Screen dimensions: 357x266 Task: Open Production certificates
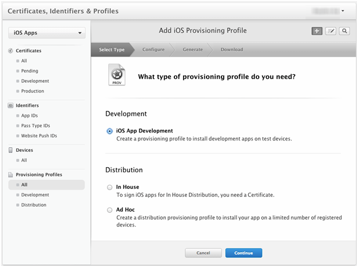click(33, 91)
